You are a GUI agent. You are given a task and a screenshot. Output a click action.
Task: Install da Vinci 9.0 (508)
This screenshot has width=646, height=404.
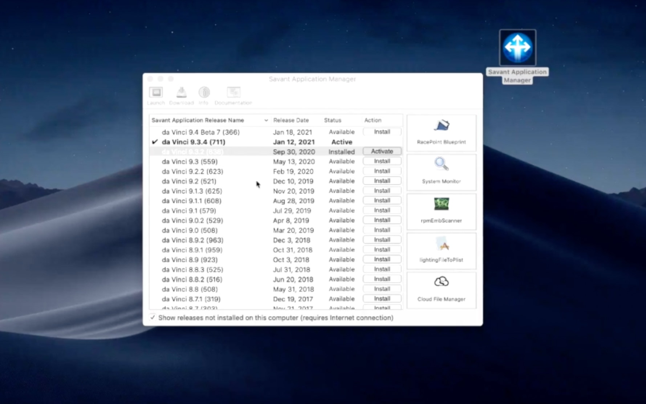[382, 230]
